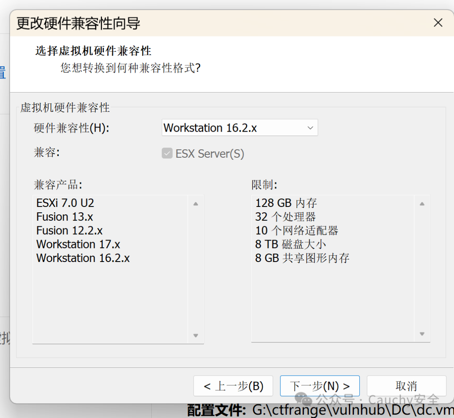Go back with the 上一步(B) button
This screenshot has height=418, width=454.
click(x=233, y=386)
